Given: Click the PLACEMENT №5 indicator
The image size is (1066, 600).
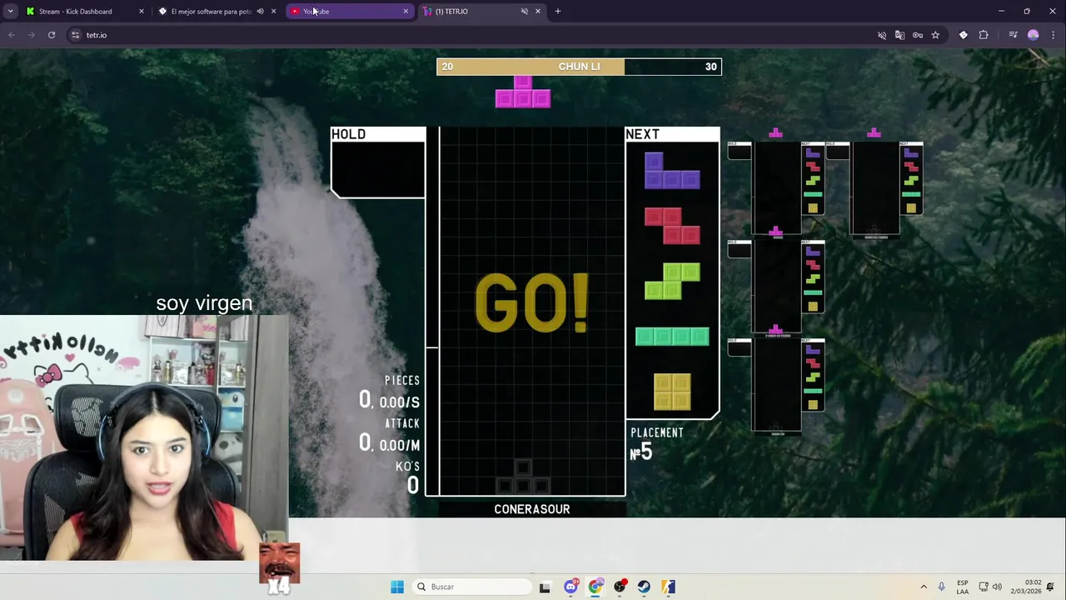Looking at the screenshot, I should [x=657, y=444].
